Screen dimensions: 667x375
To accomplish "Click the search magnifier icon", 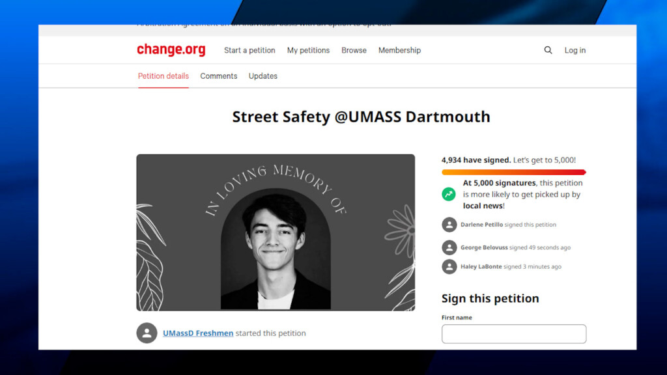I will click(x=548, y=50).
